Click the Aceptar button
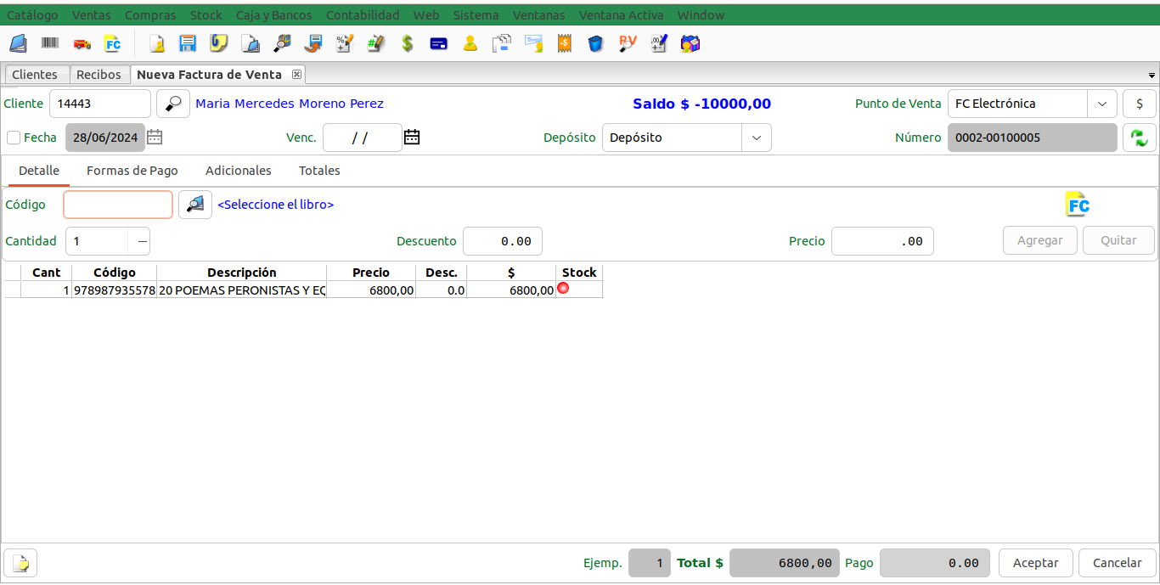This screenshot has height=585, width=1160. pyautogui.click(x=1036, y=563)
